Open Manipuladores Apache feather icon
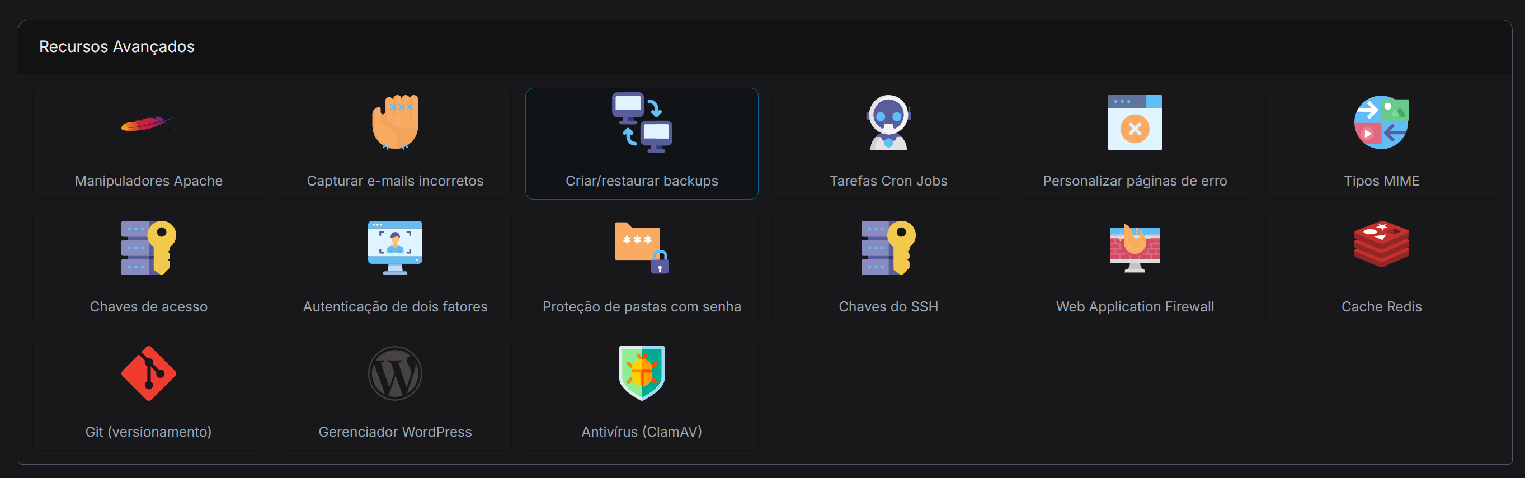Viewport: 1525px width, 478px height. click(148, 123)
